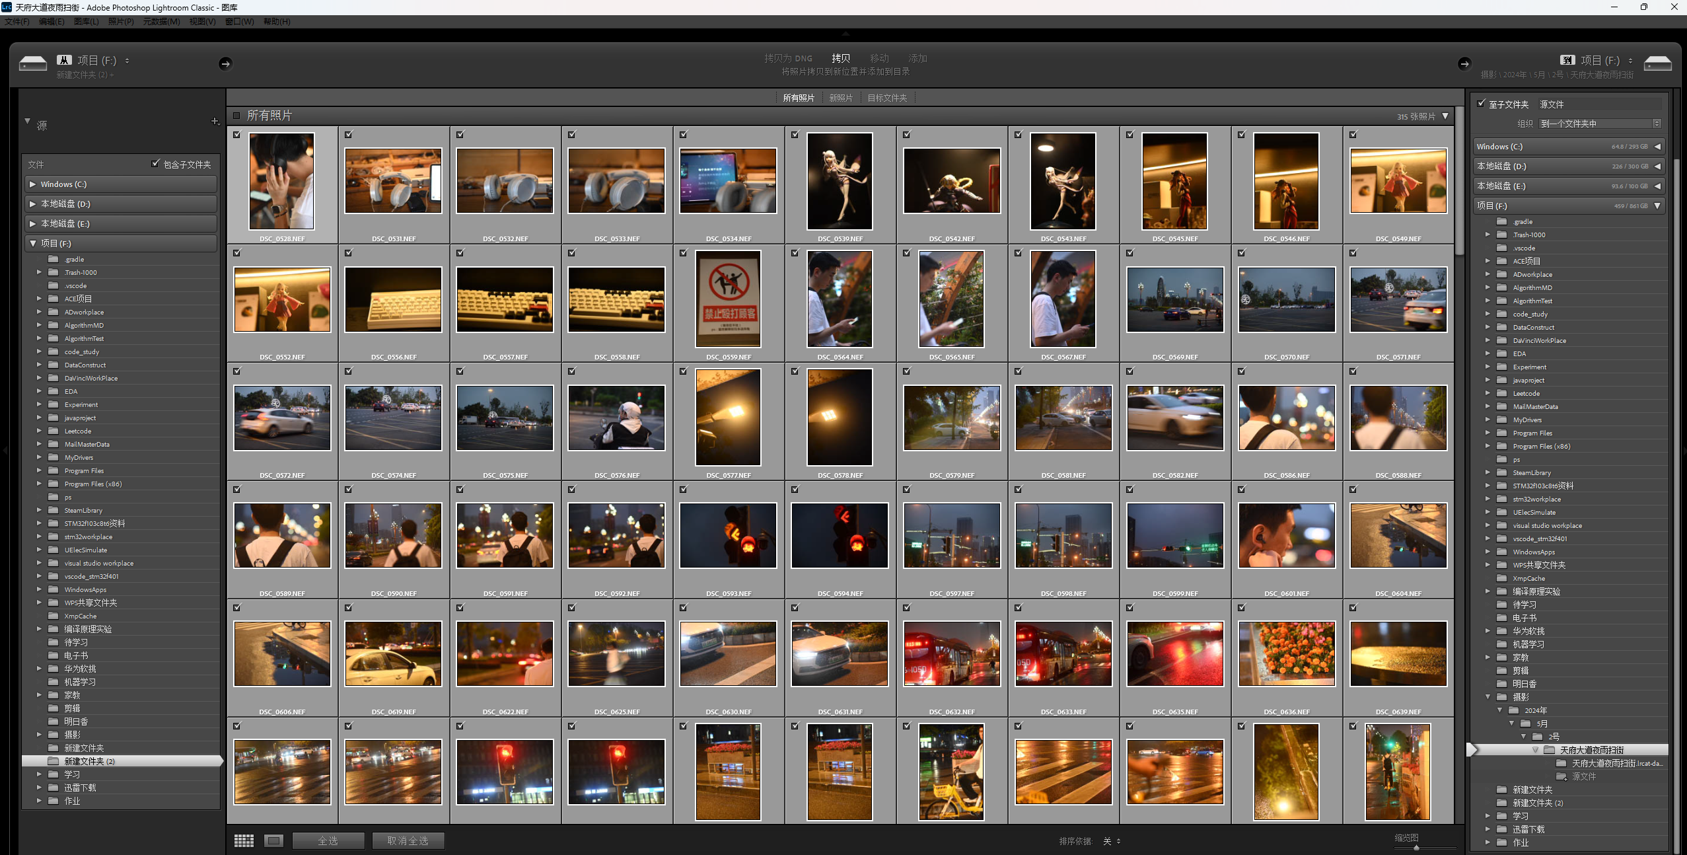Open the organize dropdown in destination panel
1687x855 pixels.
pyautogui.click(x=1600, y=124)
